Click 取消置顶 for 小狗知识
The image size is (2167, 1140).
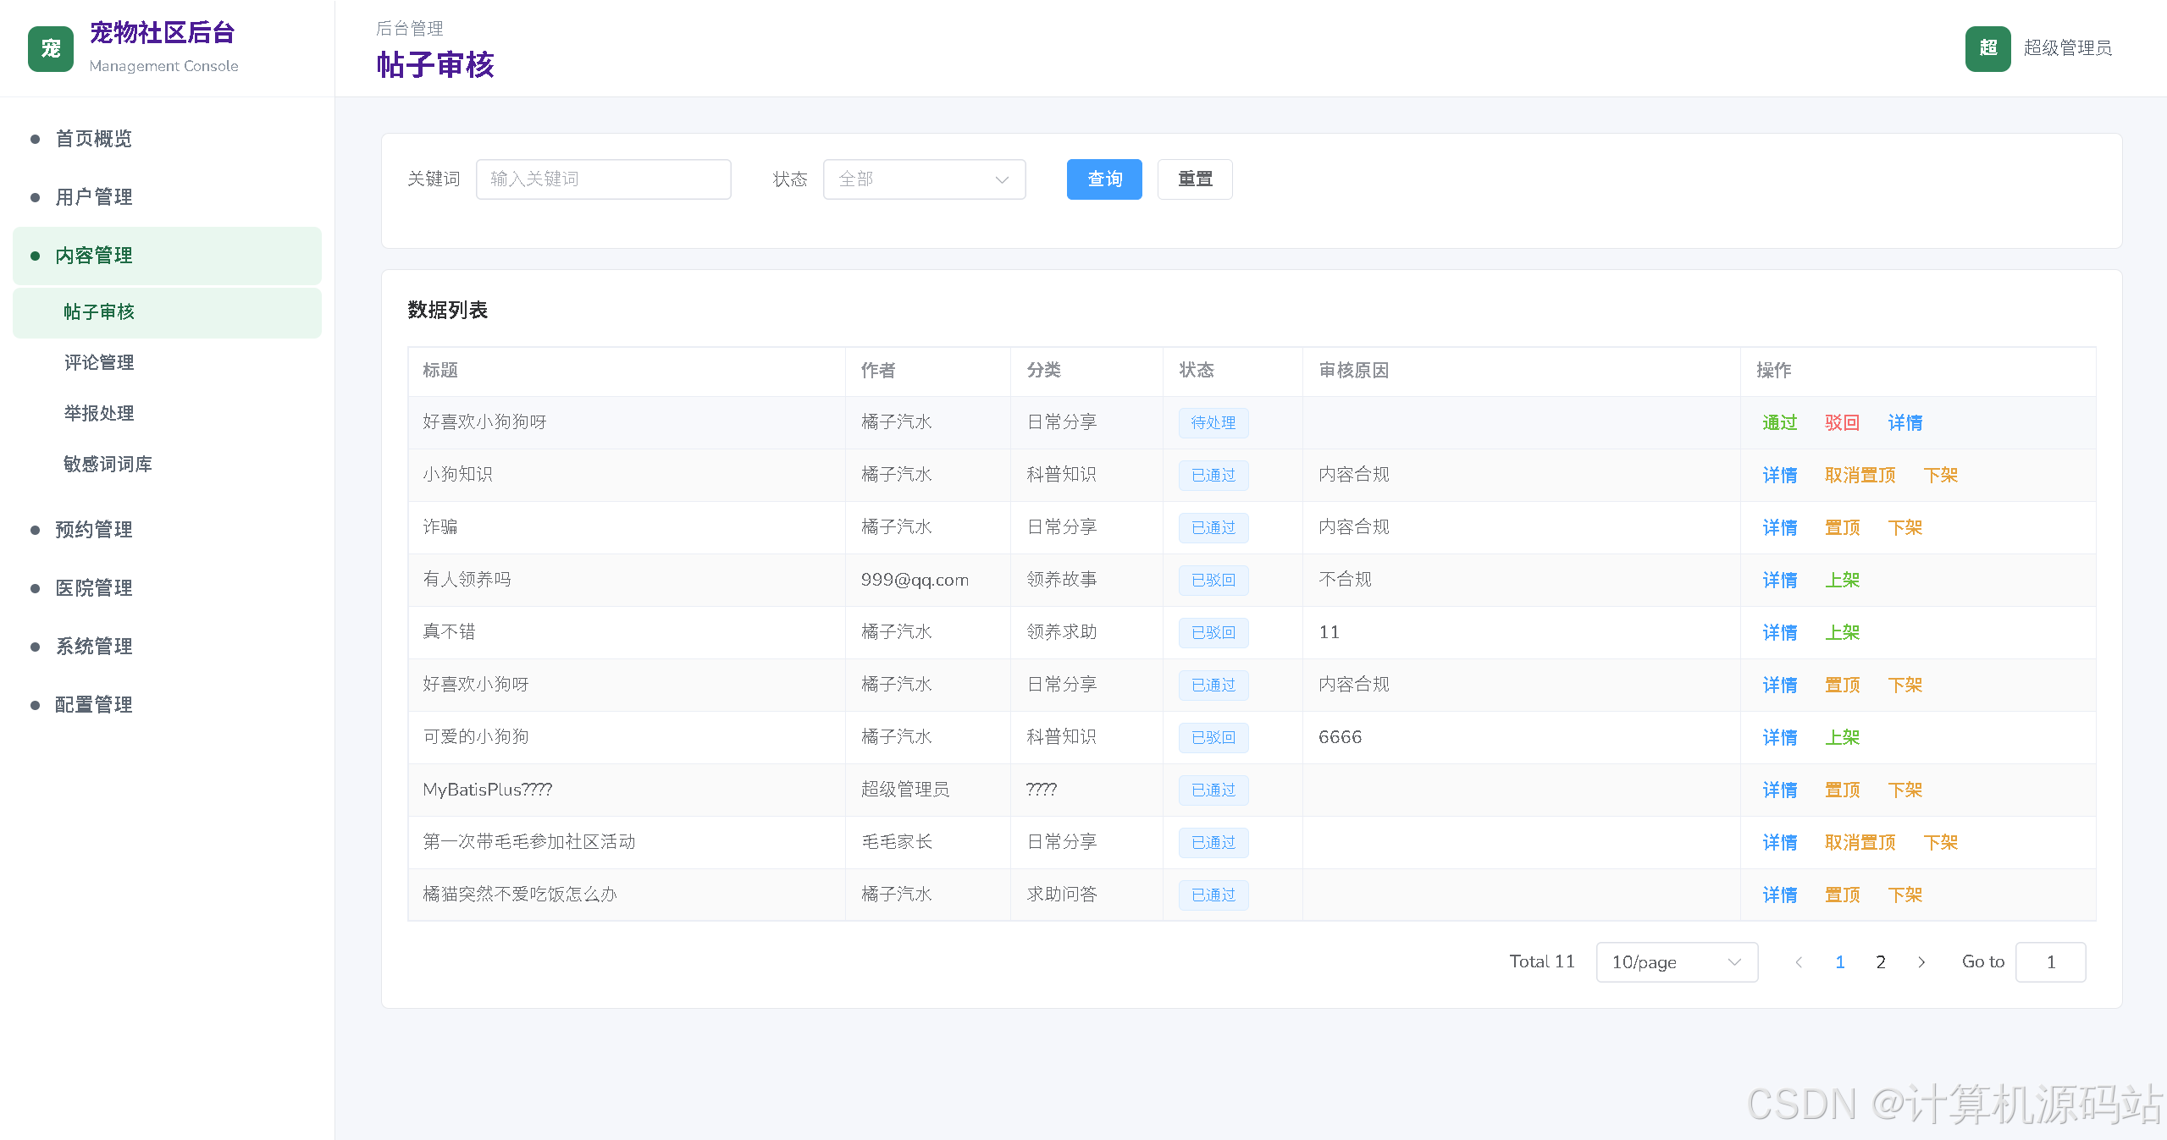coord(1860,476)
